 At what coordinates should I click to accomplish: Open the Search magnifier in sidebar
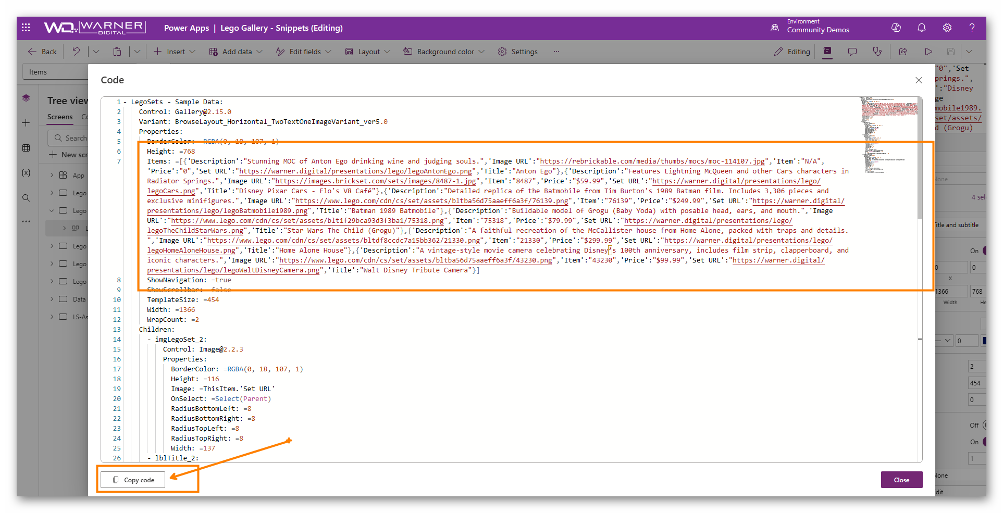[x=26, y=198]
